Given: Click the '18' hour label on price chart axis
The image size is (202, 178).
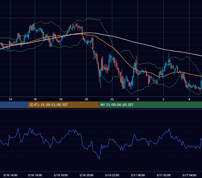Looking at the screenshot, I should pyautogui.click(x=61, y=99).
